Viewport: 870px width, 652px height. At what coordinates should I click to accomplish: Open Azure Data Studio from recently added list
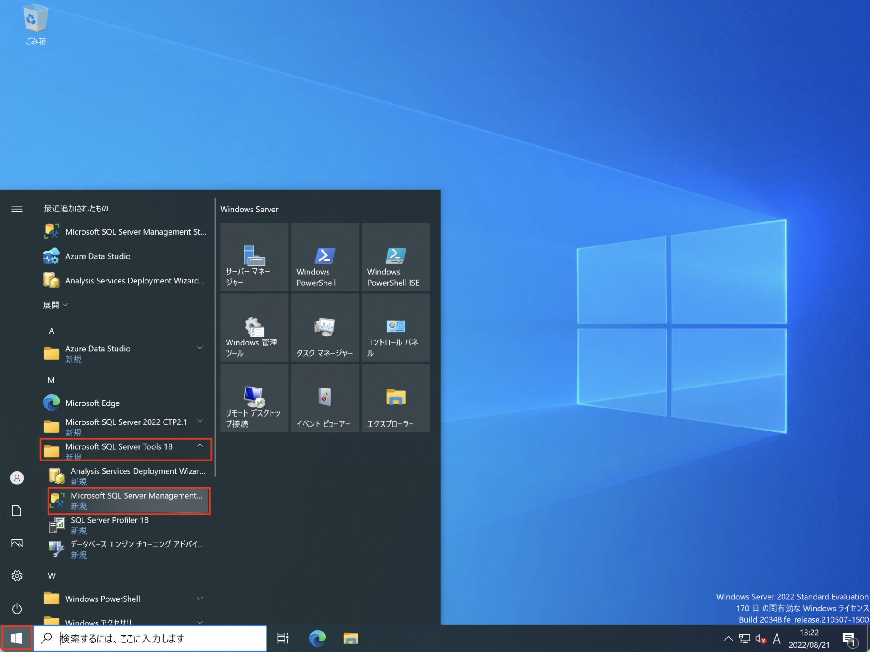[x=98, y=256]
